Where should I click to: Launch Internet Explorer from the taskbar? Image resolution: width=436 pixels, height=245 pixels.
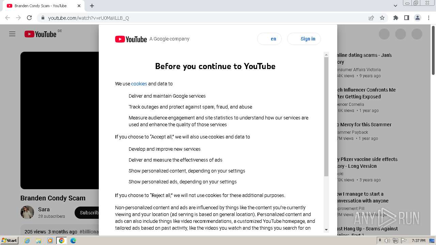(x=27, y=241)
